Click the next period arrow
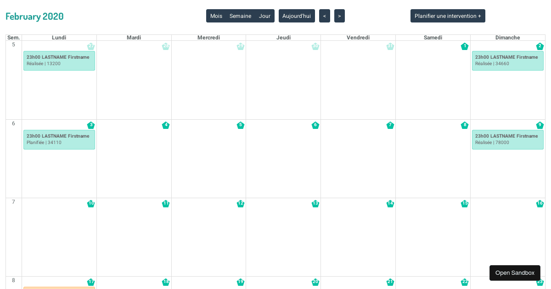 point(339,16)
